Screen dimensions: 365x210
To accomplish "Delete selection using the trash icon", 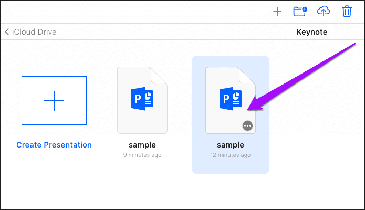I will [x=347, y=11].
